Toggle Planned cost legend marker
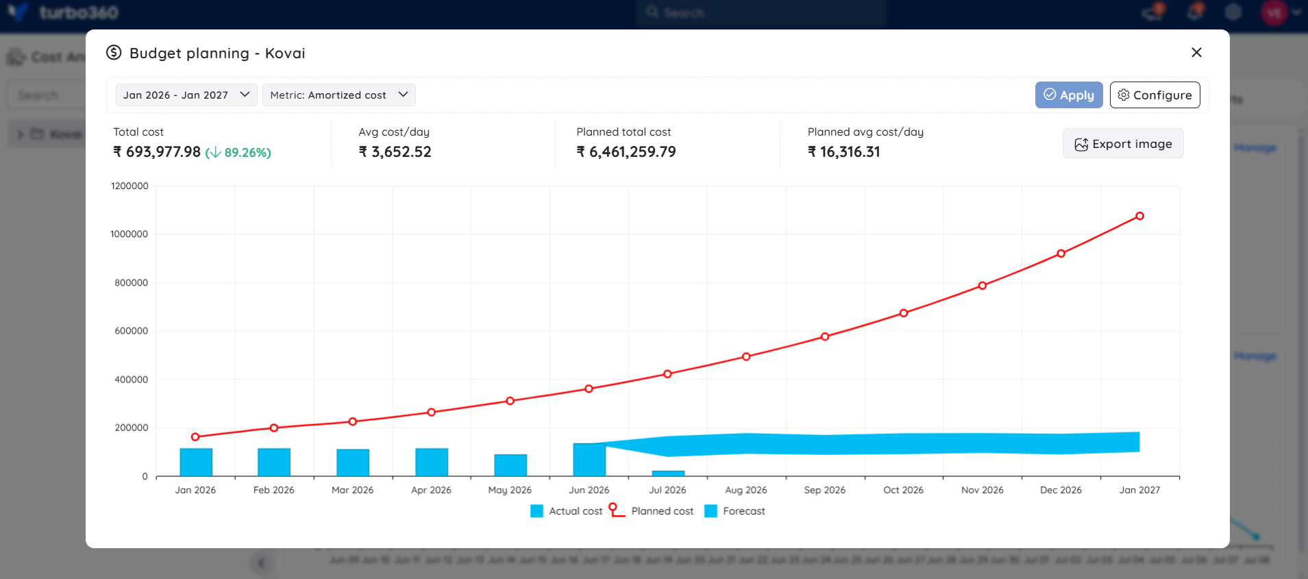1308x579 pixels. (x=617, y=510)
